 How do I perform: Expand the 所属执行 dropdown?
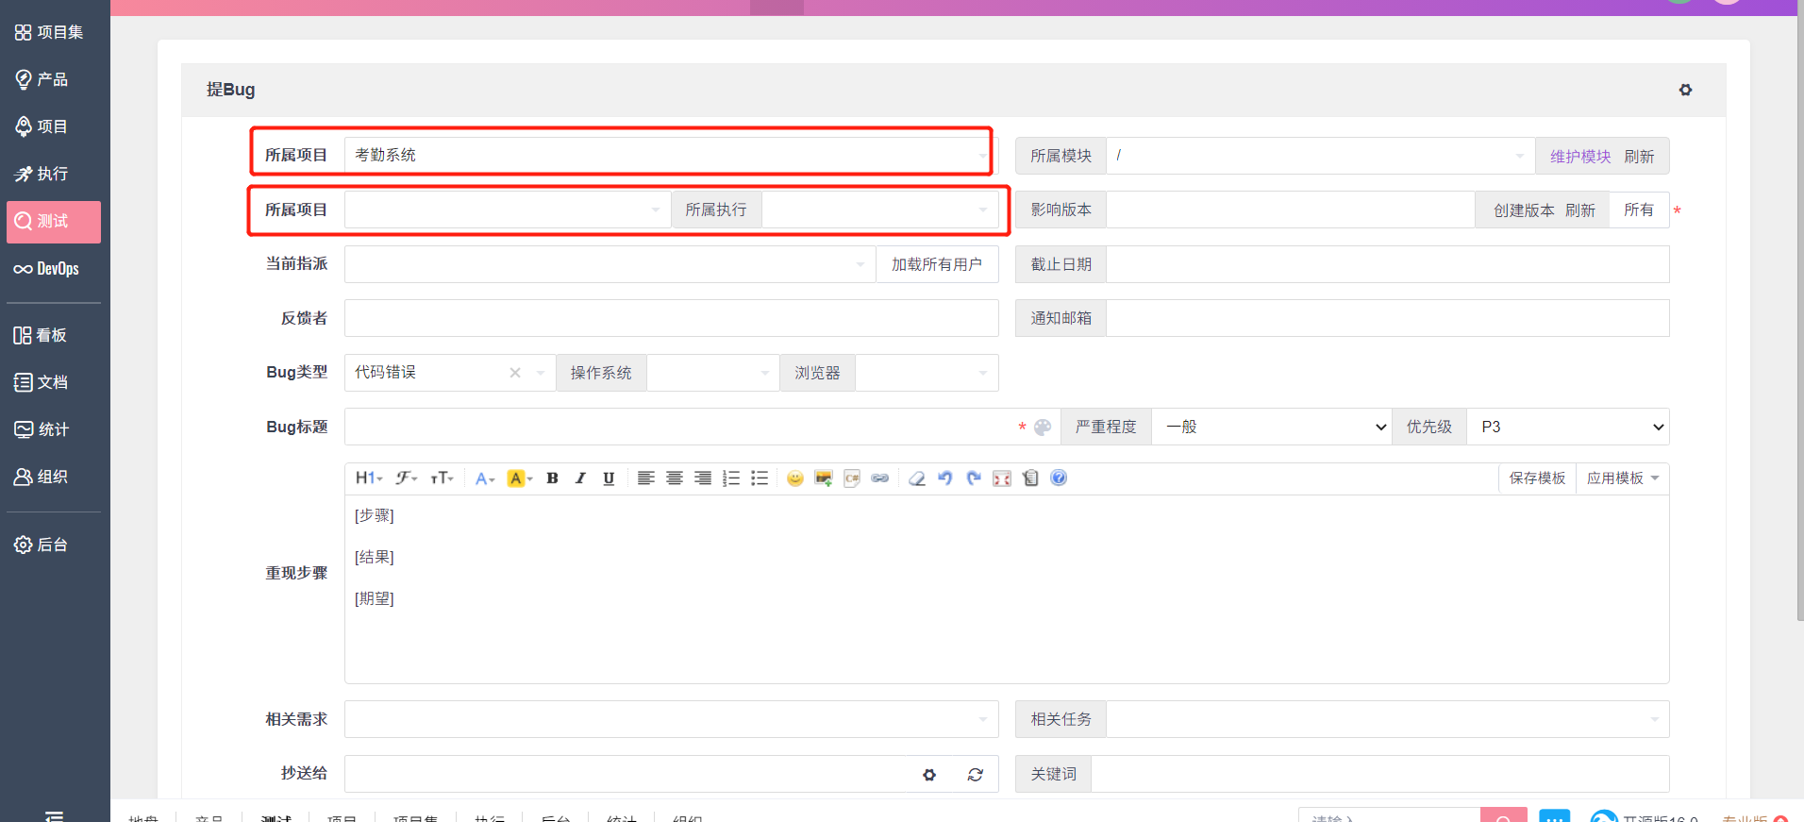[x=983, y=210]
